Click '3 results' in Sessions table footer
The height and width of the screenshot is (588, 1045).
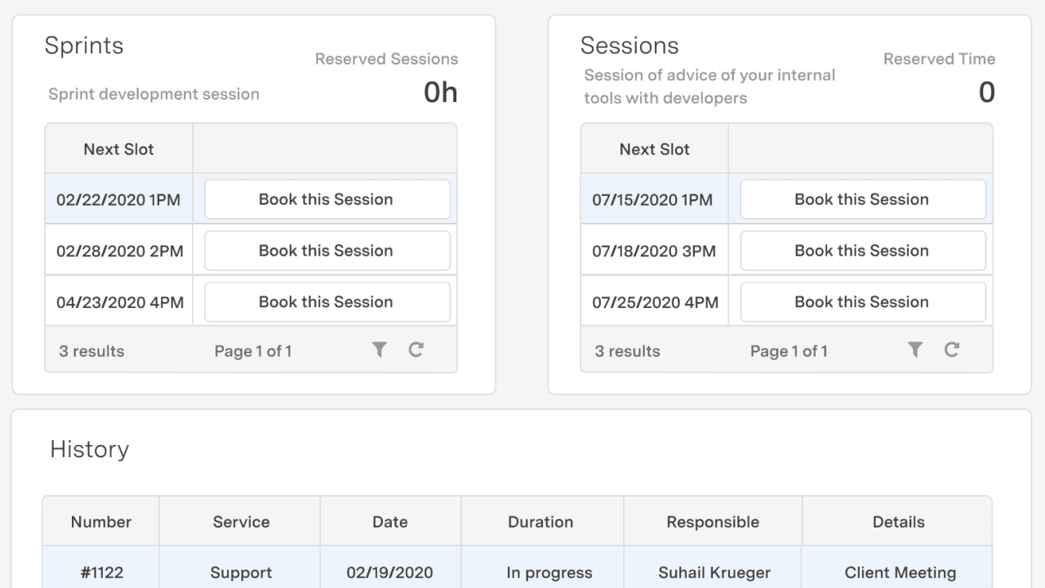tap(628, 351)
